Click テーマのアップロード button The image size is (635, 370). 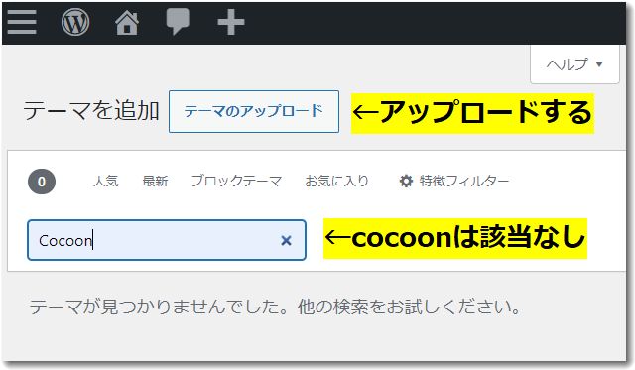pyautogui.click(x=254, y=111)
